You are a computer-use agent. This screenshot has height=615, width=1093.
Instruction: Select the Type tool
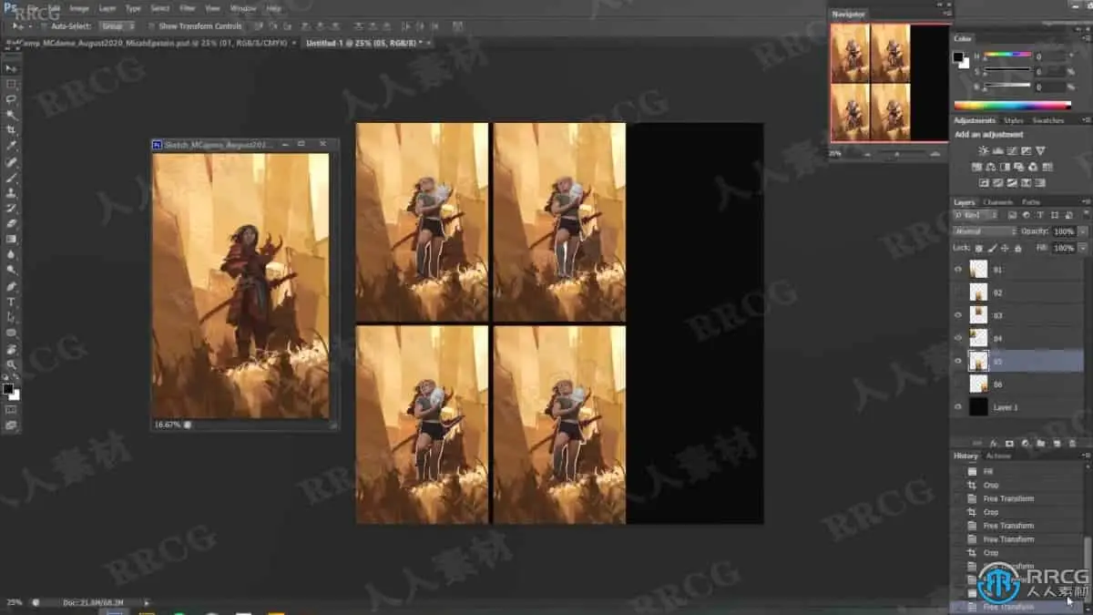point(11,301)
